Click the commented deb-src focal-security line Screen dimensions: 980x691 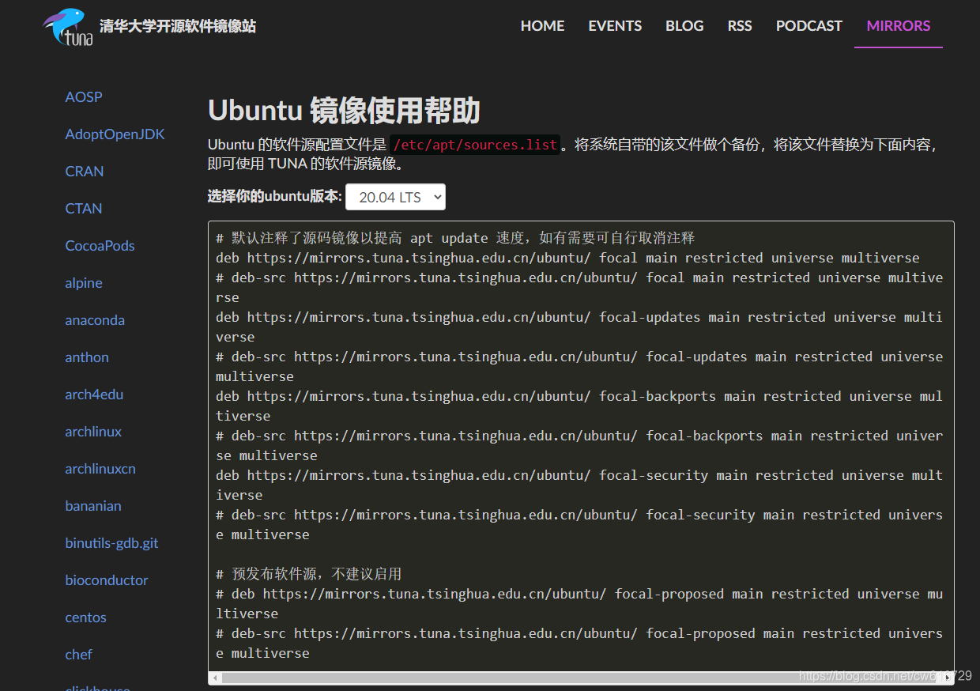579,524
